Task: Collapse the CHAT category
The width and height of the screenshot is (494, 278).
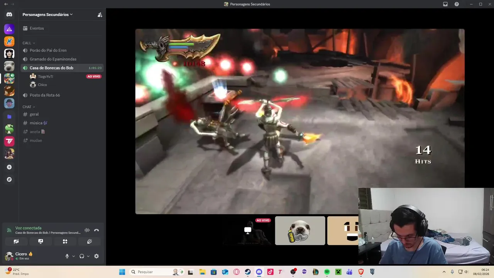Action: (29, 107)
